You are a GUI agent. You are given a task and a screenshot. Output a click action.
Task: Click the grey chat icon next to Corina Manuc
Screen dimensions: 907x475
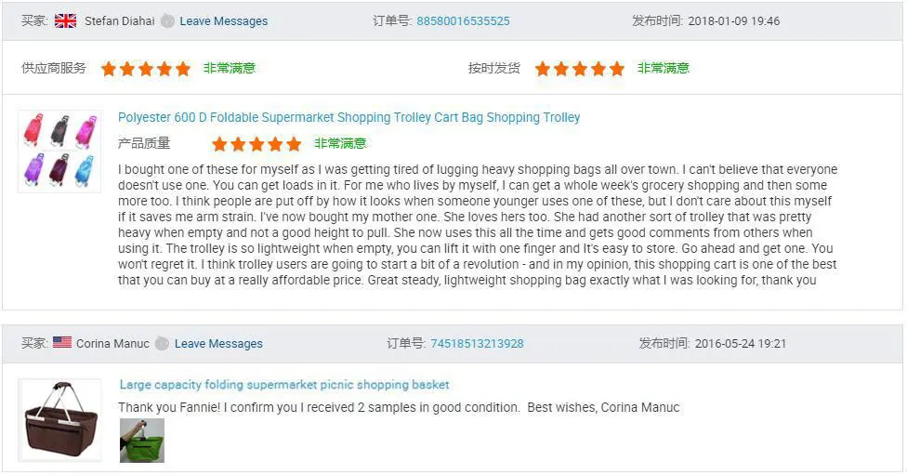pos(162,343)
